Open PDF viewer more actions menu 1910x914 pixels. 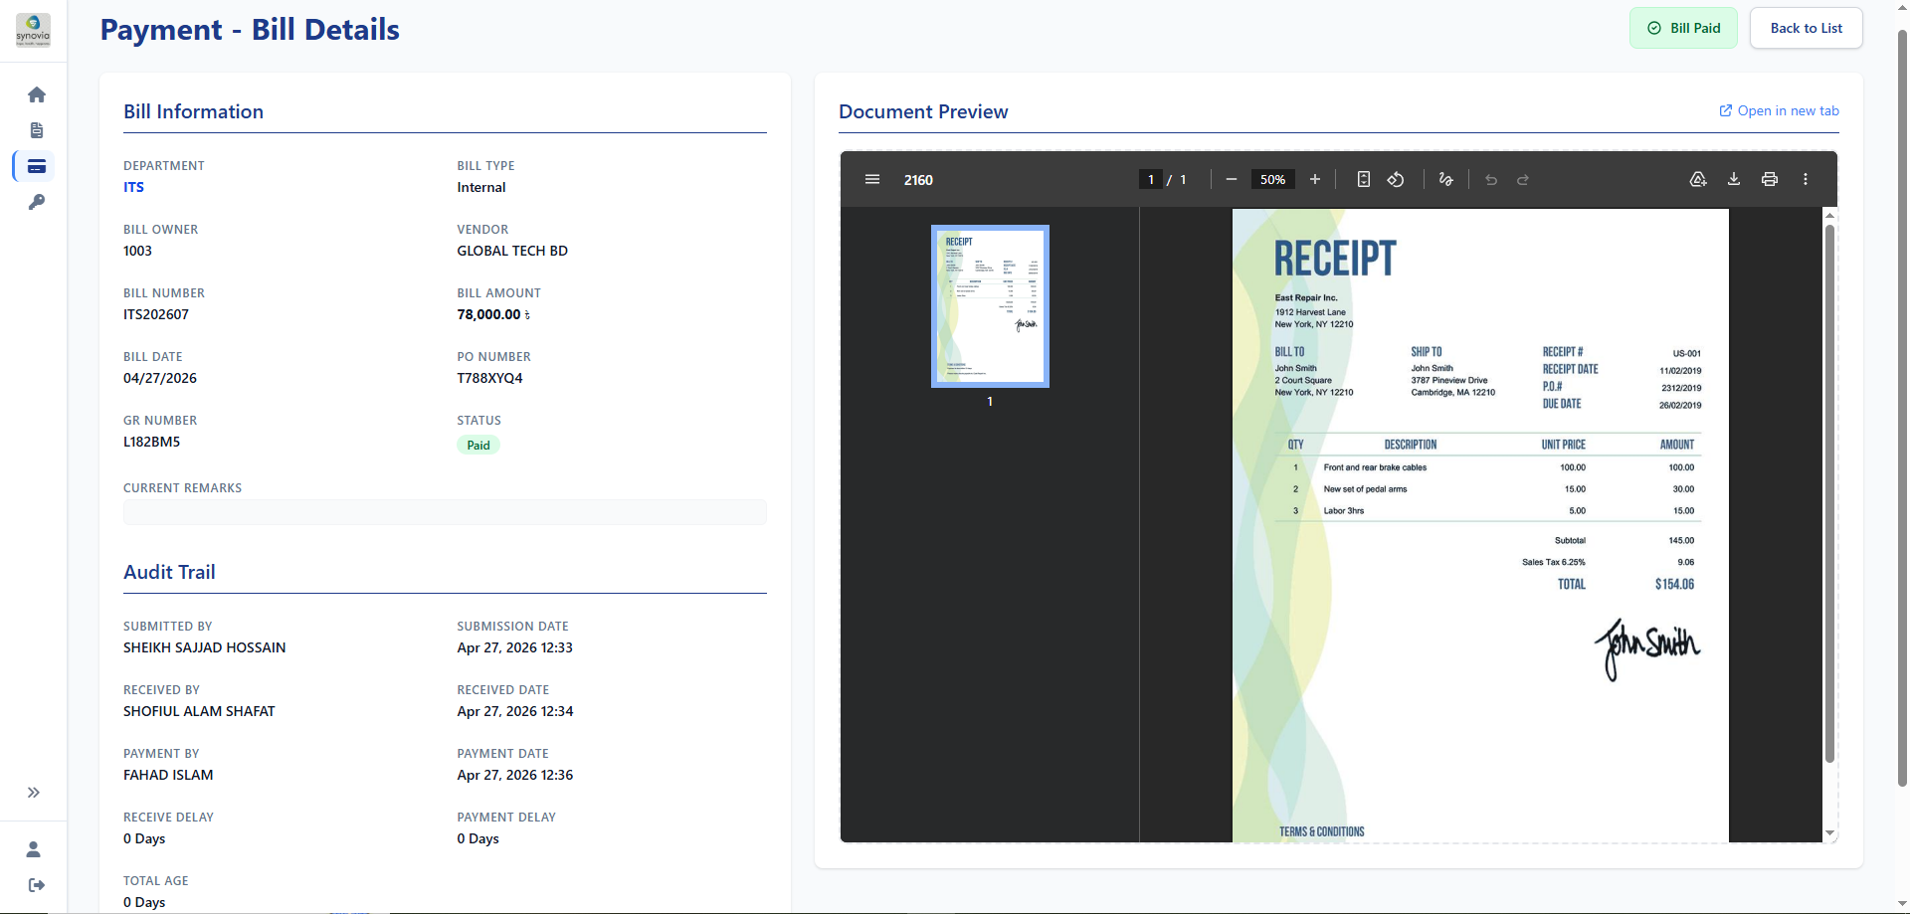(1806, 179)
